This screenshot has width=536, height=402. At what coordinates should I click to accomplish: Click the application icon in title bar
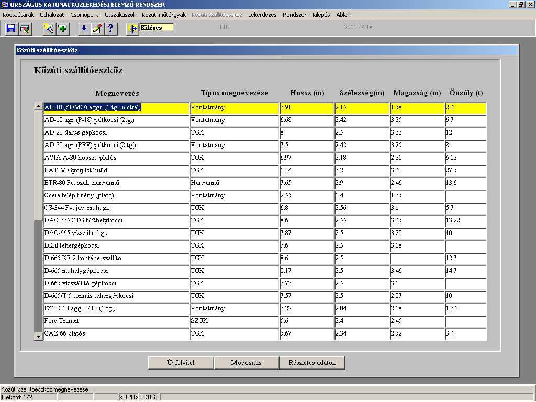4,4
